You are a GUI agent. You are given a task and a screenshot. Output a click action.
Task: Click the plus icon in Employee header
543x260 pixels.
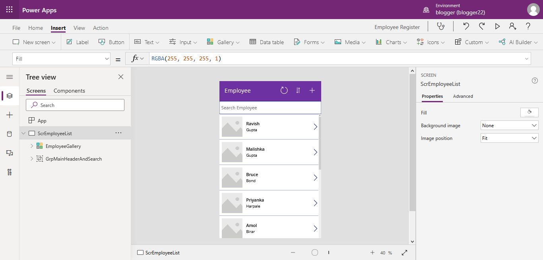coord(312,90)
